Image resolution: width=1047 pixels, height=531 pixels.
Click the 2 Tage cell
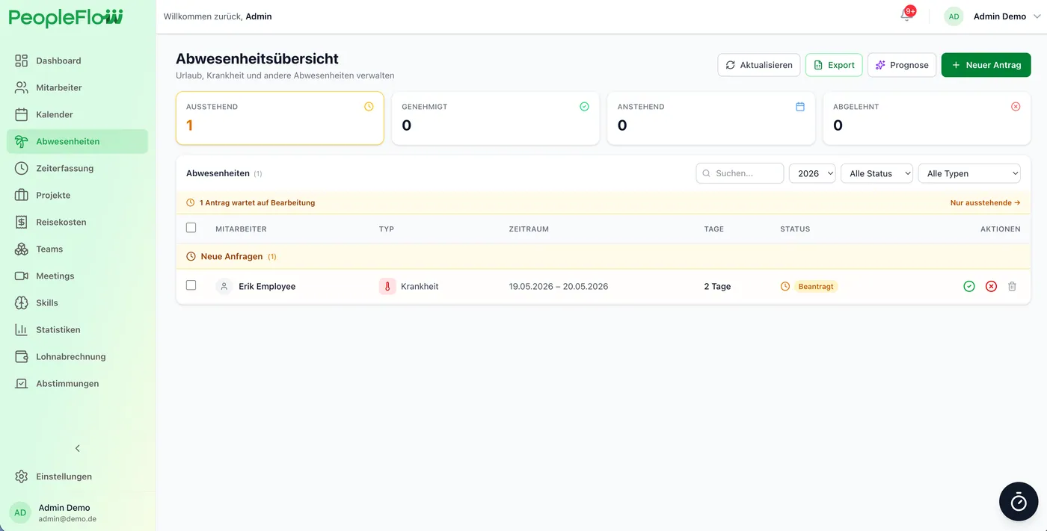point(717,286)
